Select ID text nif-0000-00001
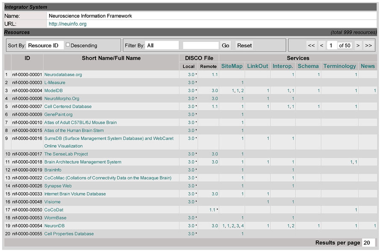The image size is (381, 252). click(27, 75)
